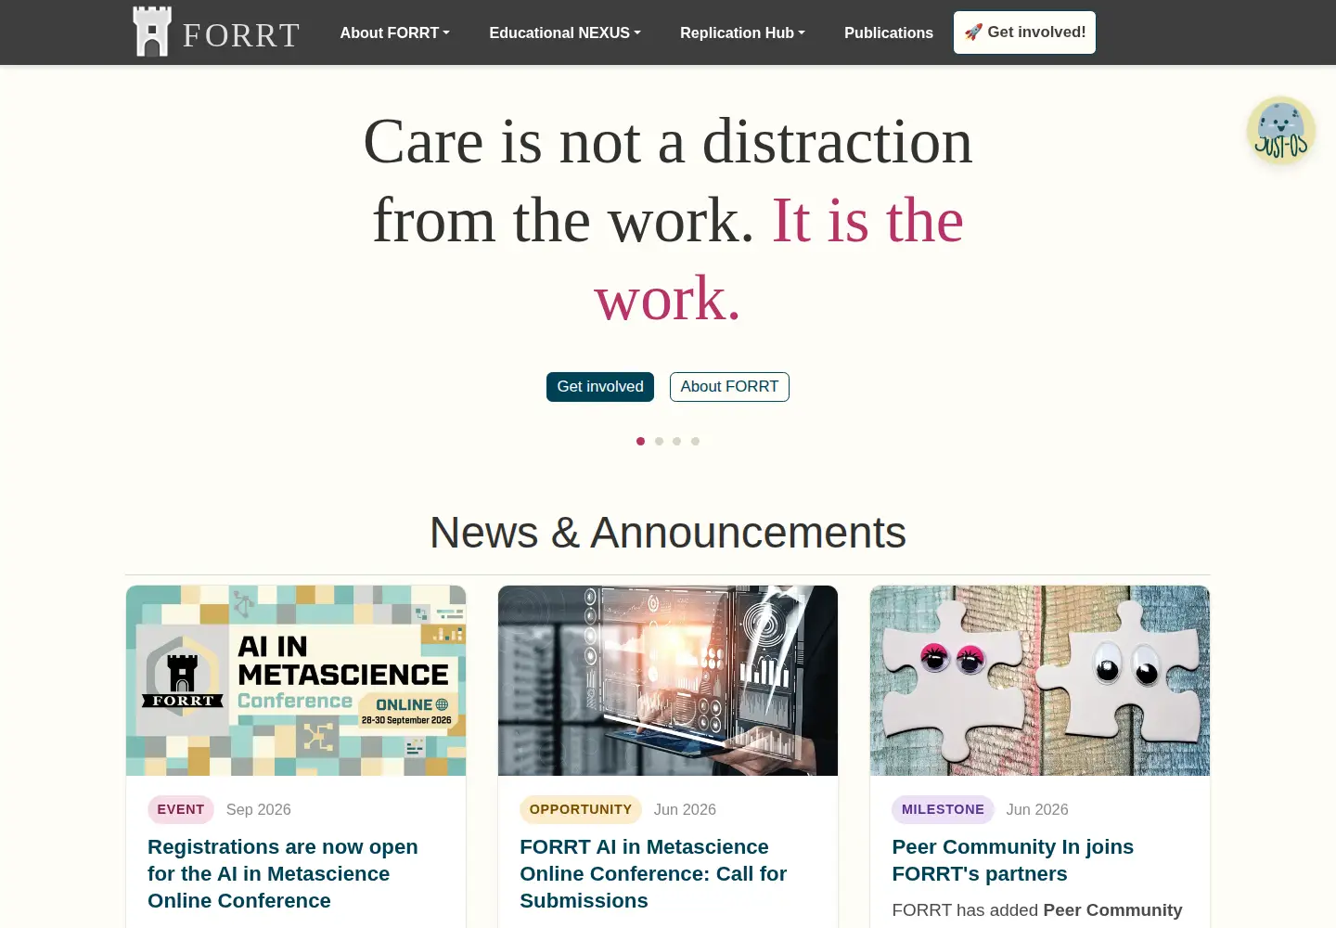The width and height of the screenshot is (1336, 928).
Task: Open Peer Community In joins partners link
Action: tap(1012, 860)
